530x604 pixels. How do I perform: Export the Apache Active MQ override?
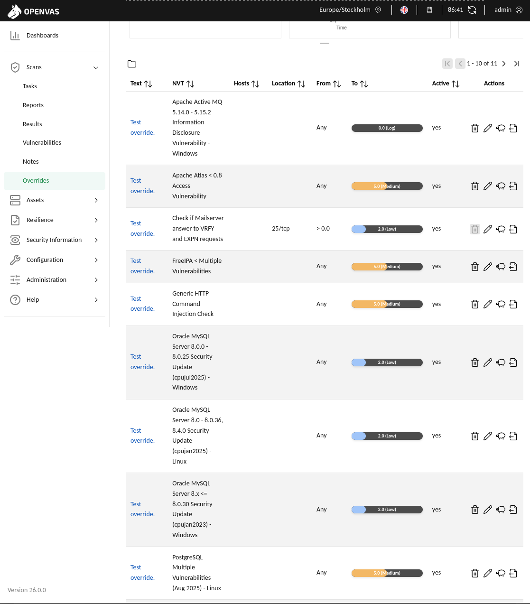pos(513,128)
